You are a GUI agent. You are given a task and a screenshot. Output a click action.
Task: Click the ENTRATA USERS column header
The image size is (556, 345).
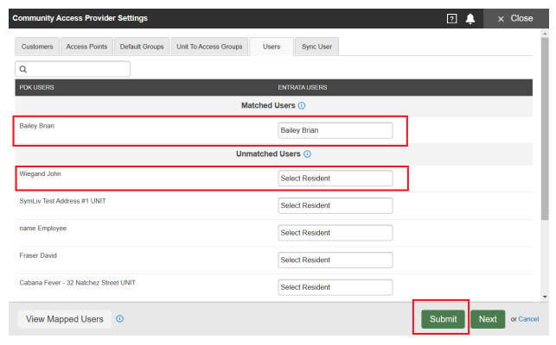(x=303, y=87)
